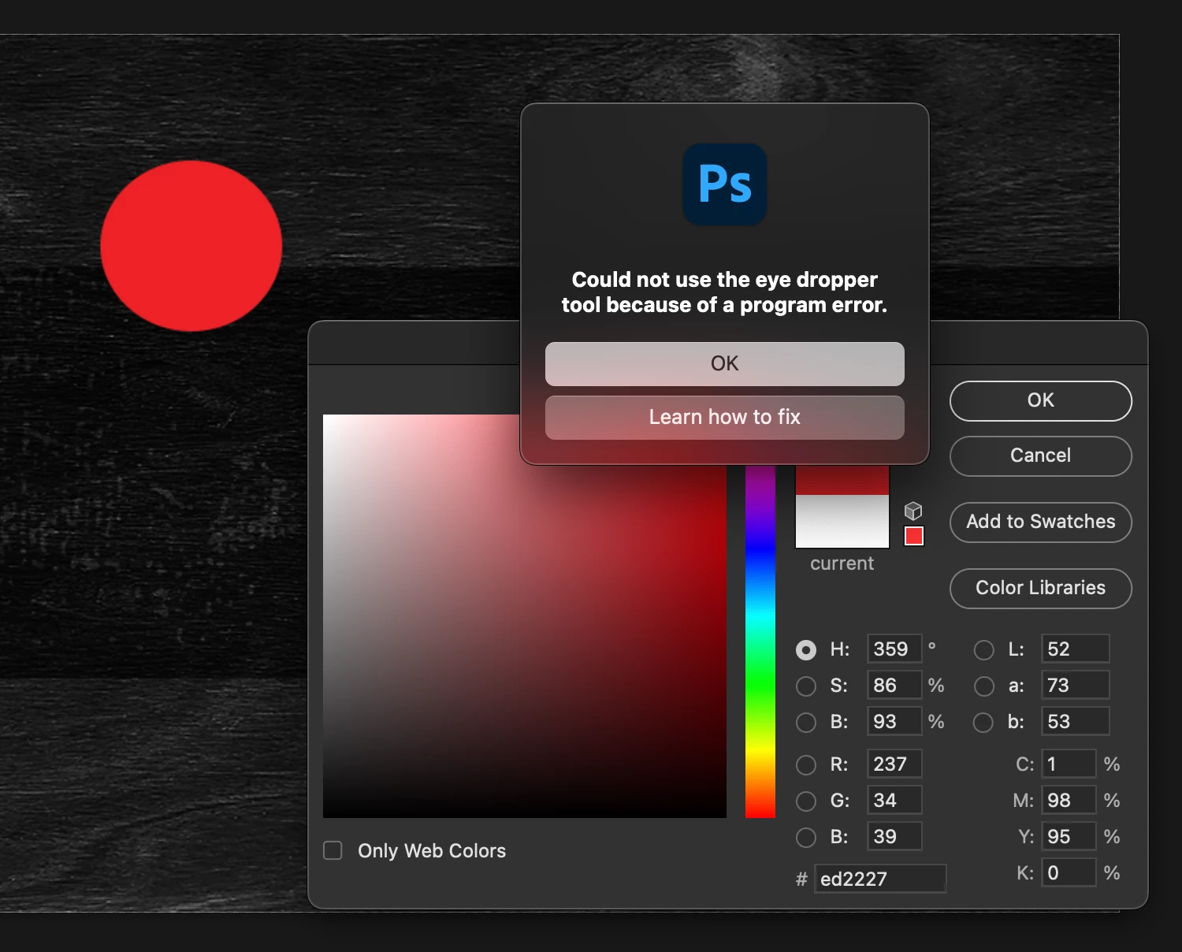Click the small web-safe red swatch below cube icon
Viewport: 1182px width, 952px height.
(x=914, y=537)
